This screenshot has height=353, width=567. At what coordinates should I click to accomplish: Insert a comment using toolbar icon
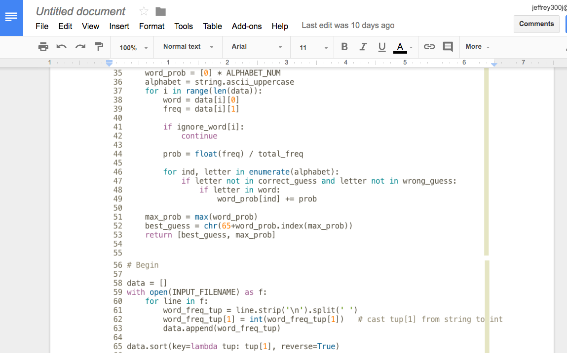448,47
